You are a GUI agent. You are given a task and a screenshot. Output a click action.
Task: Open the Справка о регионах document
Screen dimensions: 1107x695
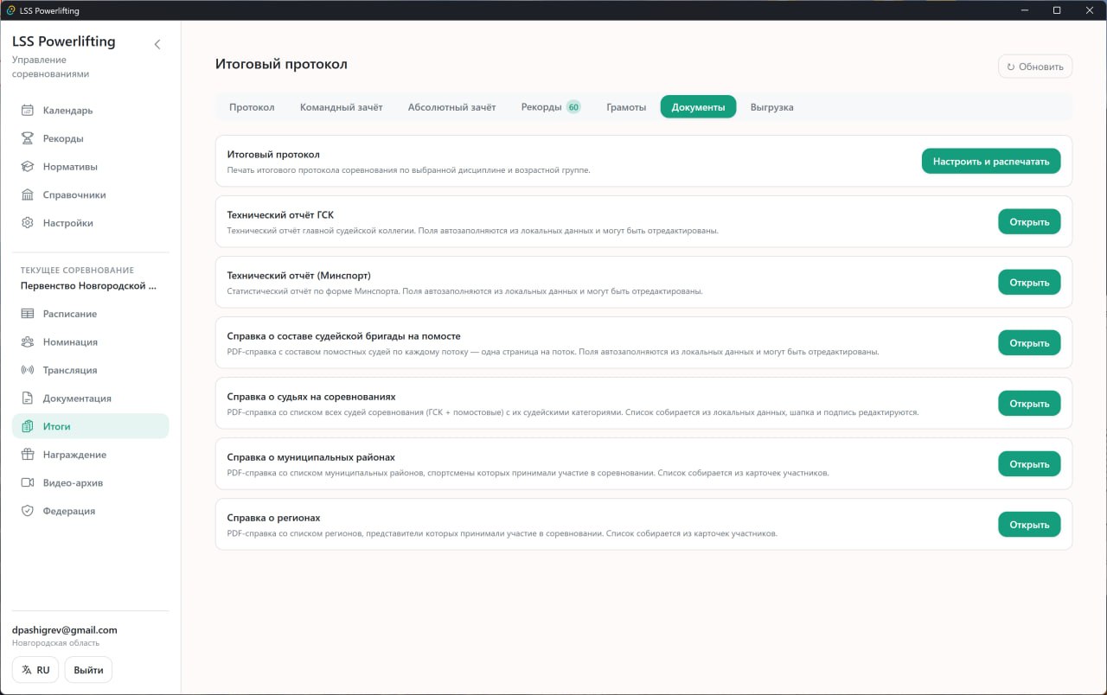tap(1029, 524)
